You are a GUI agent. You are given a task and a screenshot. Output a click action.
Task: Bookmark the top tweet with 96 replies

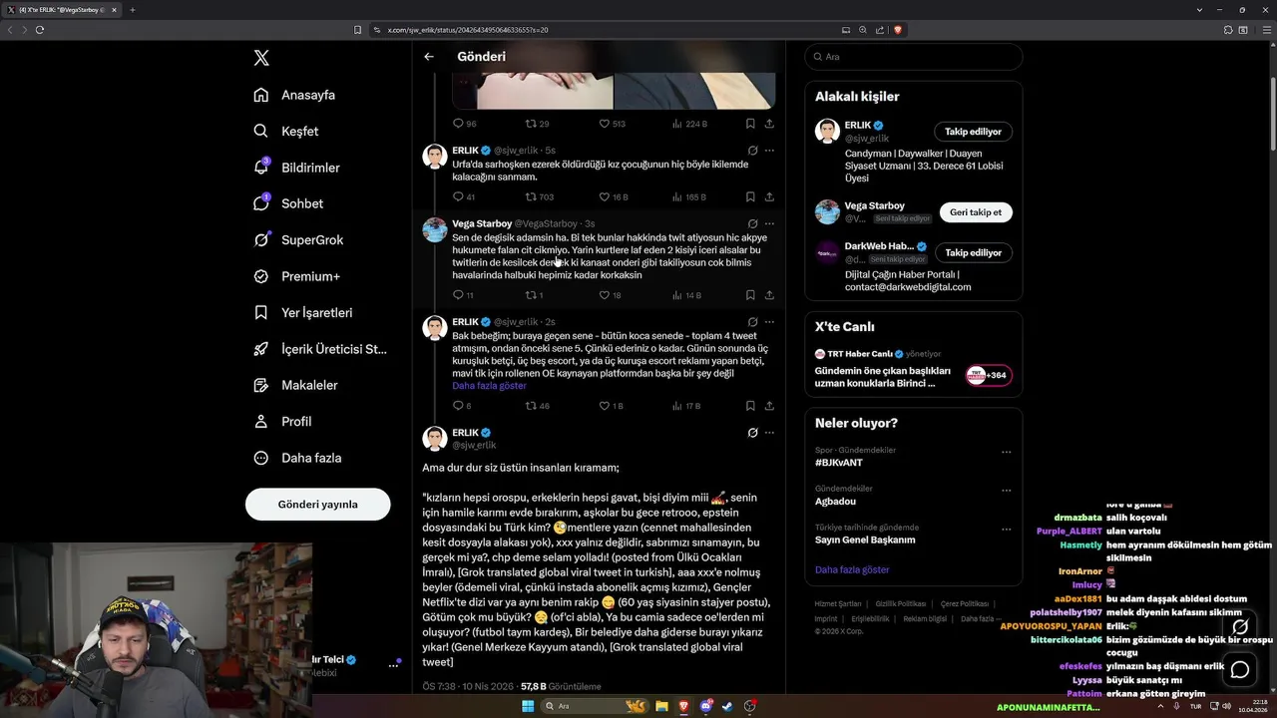(x=750, y=124)
